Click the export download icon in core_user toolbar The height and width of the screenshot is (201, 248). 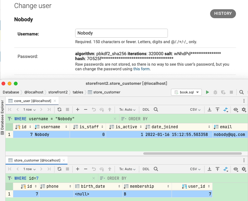[x=209, y=109]
